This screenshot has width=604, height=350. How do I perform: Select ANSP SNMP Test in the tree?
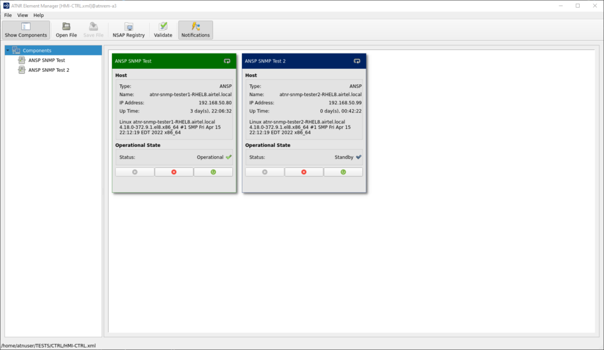(x=46, y=60)
